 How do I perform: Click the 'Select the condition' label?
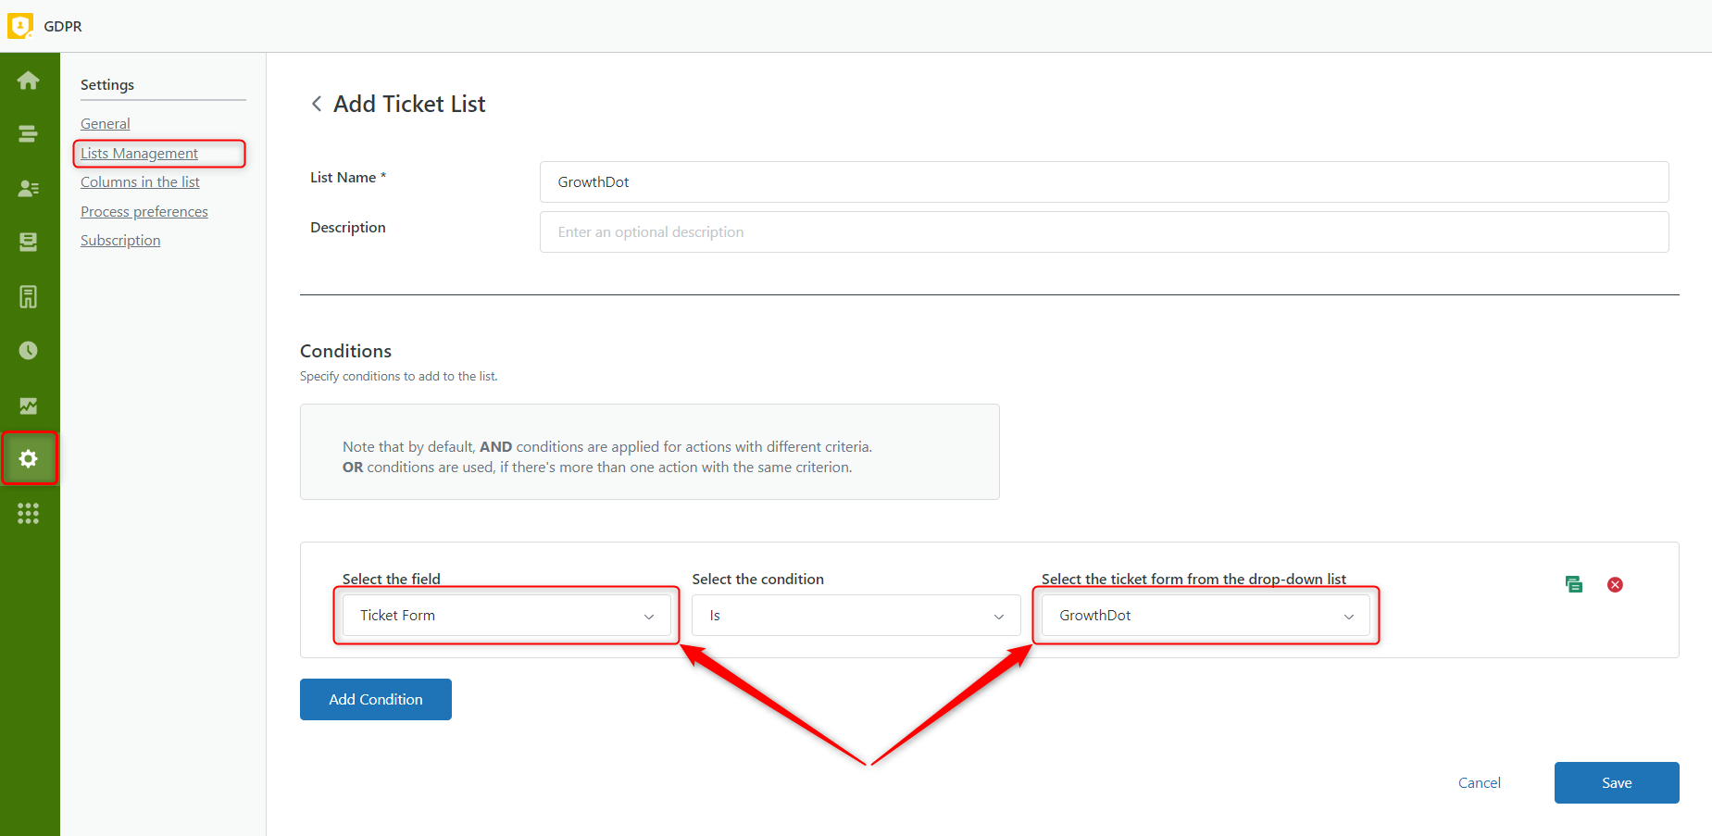[x=758, y=579]
